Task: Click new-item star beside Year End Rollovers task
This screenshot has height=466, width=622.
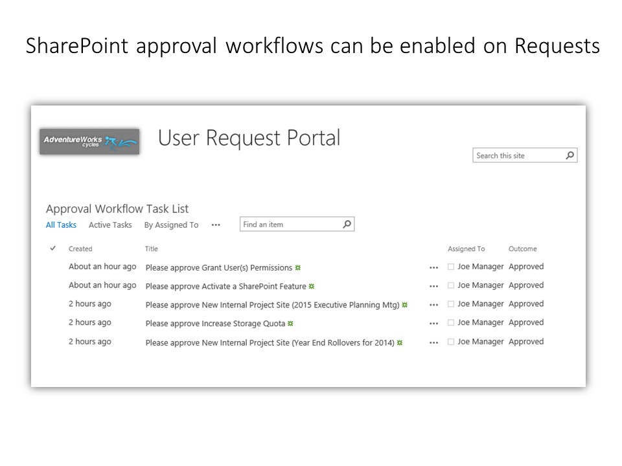Action: [400, 342]
